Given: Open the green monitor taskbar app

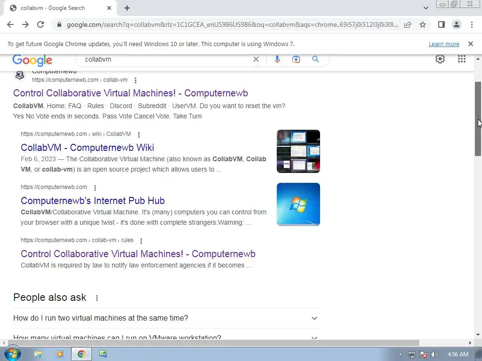Looking at the screenshot, I should [x=103, y=354].
